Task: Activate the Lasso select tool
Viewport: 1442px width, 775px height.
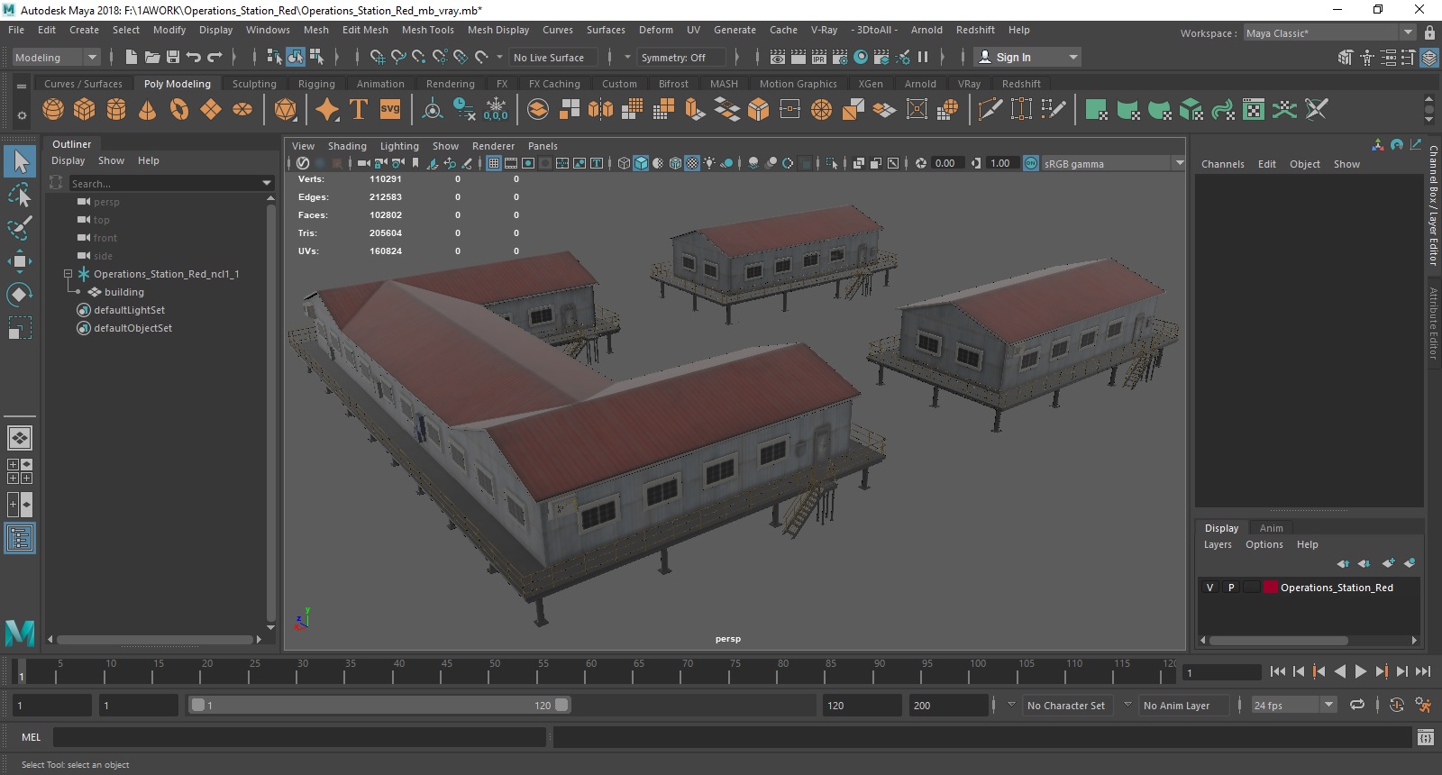Action: coord(20,195)
